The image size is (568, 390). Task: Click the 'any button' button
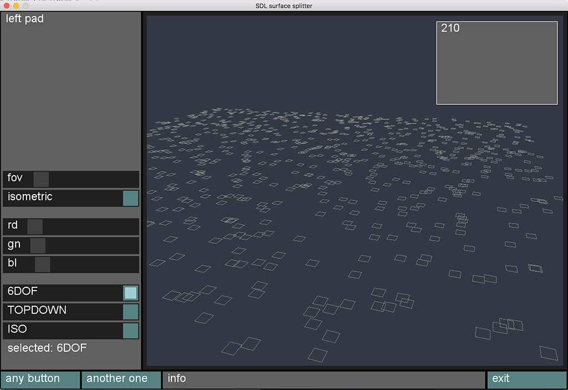(40, 379)
